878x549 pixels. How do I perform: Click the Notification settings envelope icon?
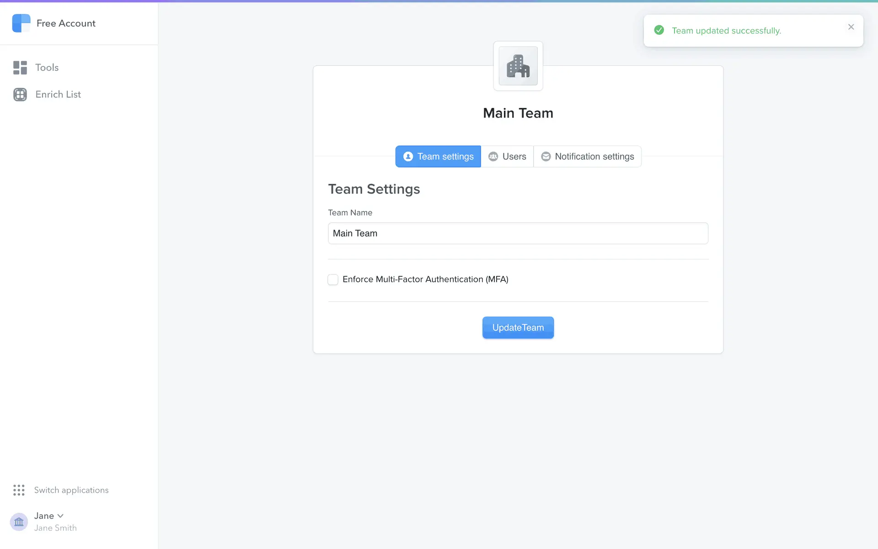[x=546, y=156]
